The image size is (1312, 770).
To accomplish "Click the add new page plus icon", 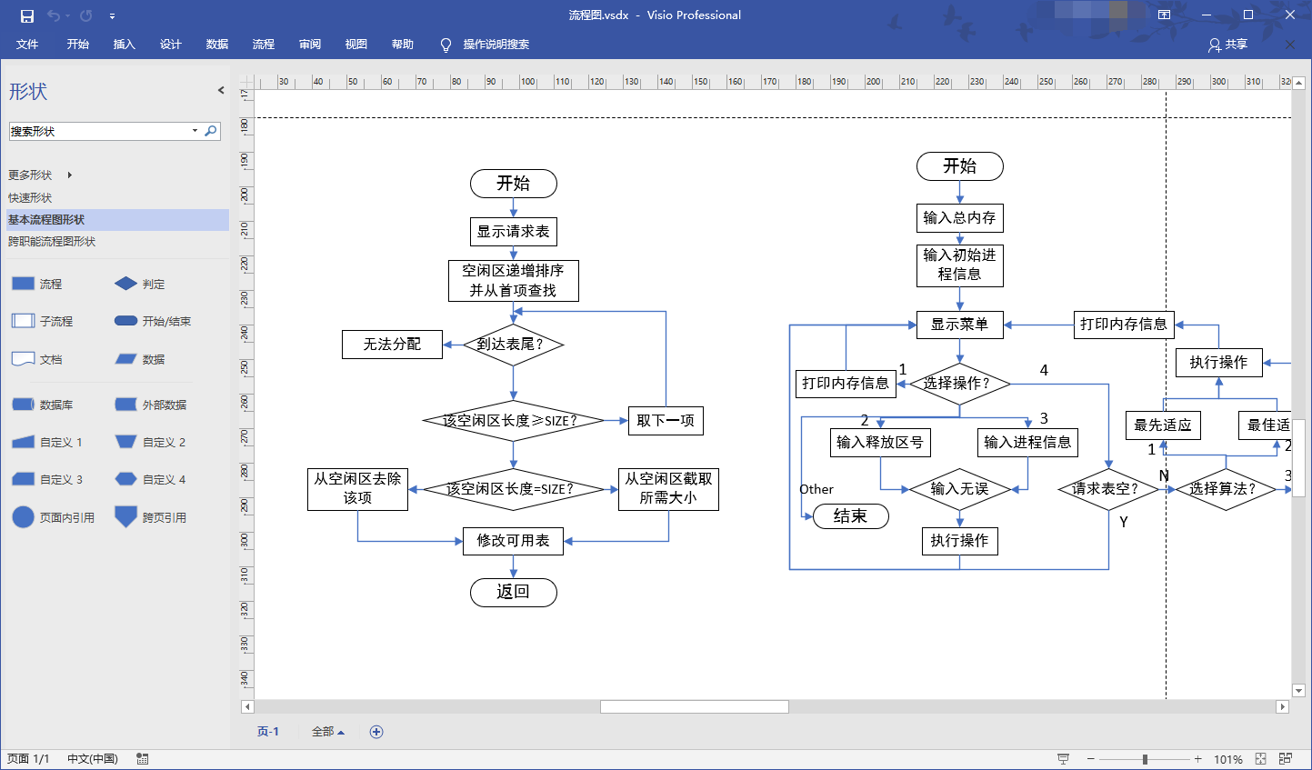I will point(376,732).
